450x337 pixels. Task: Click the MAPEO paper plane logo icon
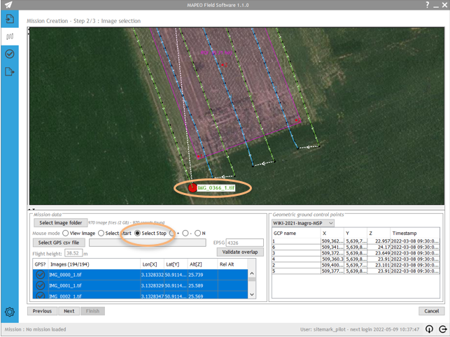(x=8, y=5)
